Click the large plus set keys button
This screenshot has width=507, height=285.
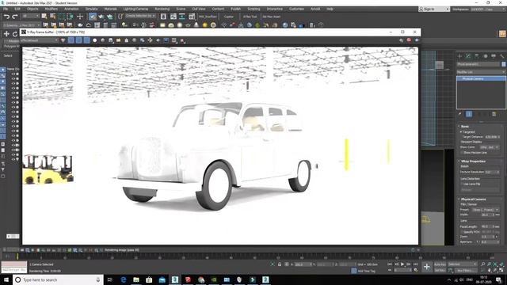click(427, 267)
